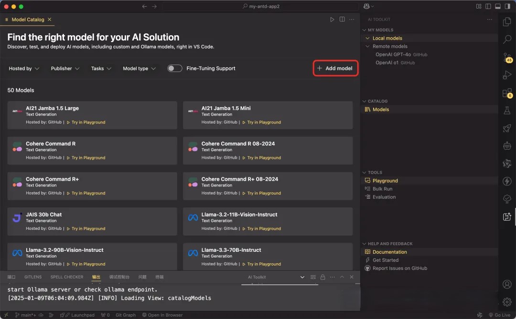Viewport: 516px width, 319px height.
Task: Open the Search view in the activity bar
Action: (507, 40)
